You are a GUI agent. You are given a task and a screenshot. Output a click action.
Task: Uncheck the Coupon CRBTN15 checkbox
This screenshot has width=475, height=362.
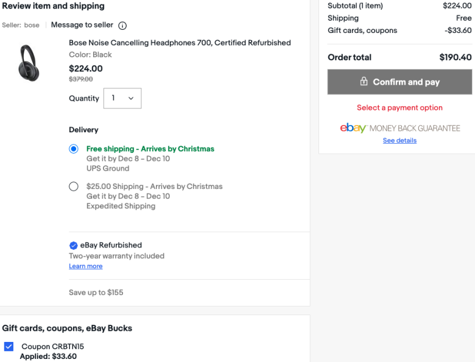coord(9,346)
